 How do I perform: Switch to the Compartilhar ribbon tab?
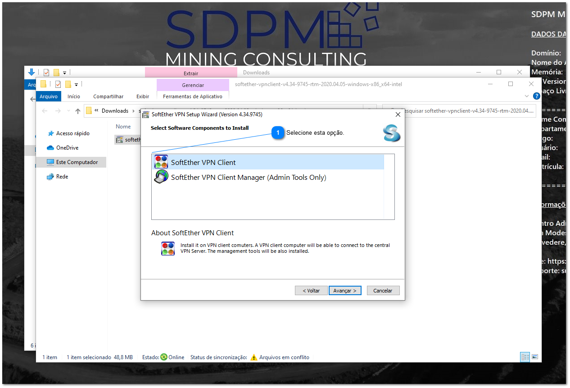point(108,96)
